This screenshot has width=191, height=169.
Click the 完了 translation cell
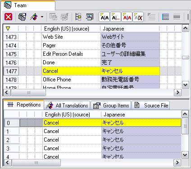[130, 62]
